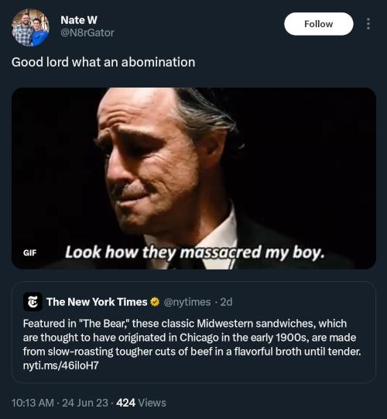This screenshot has height=419, width=387.
Task: Open The New York Times logo avatar
Action: (33, 302)
